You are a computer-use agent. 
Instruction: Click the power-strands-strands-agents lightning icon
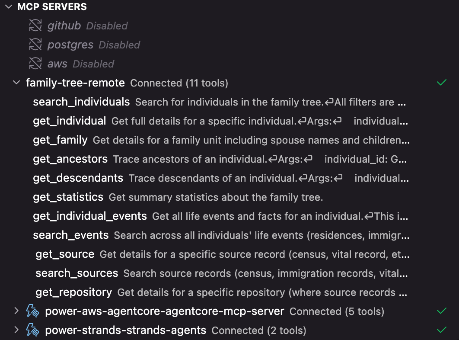click(33, 330)
